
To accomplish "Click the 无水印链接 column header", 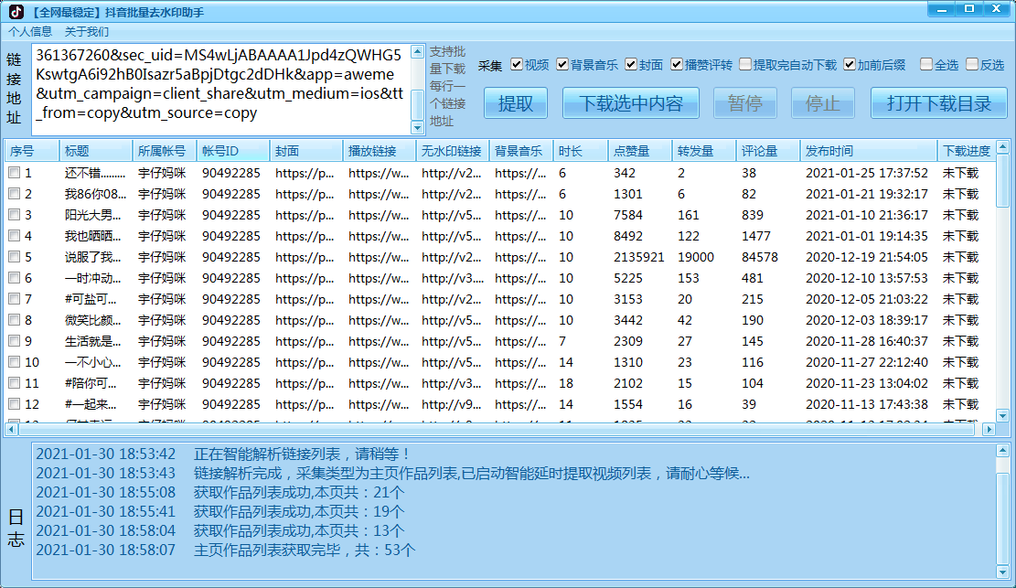I will click(453, 151).
